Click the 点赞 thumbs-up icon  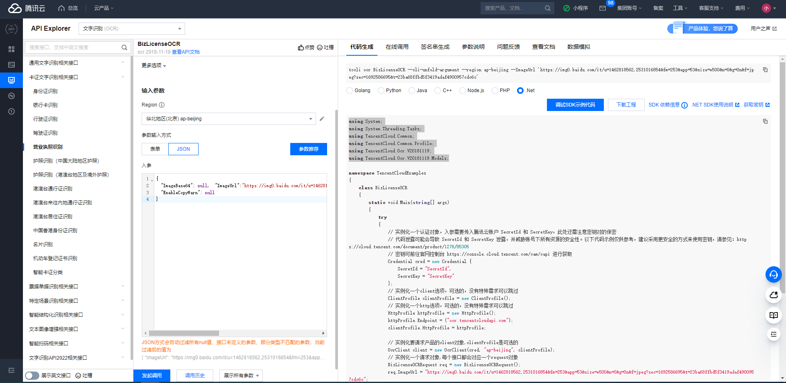click(x=301, y=48)
